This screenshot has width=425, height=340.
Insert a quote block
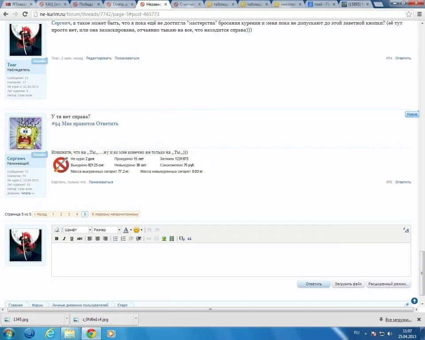point(189,239)
